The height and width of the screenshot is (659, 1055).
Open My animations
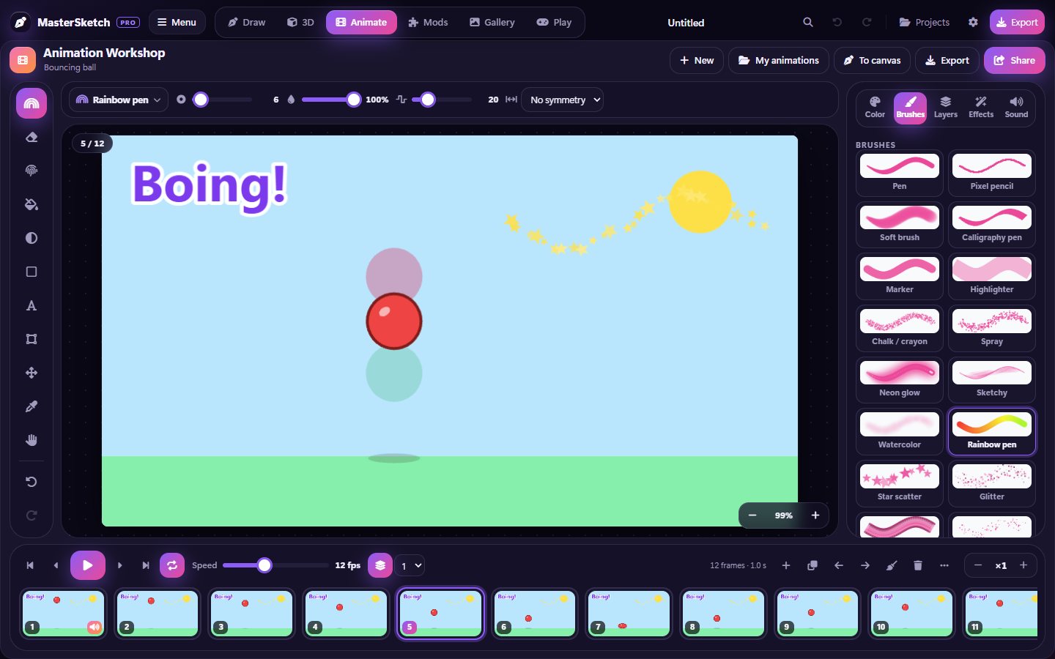click(779, 60)
